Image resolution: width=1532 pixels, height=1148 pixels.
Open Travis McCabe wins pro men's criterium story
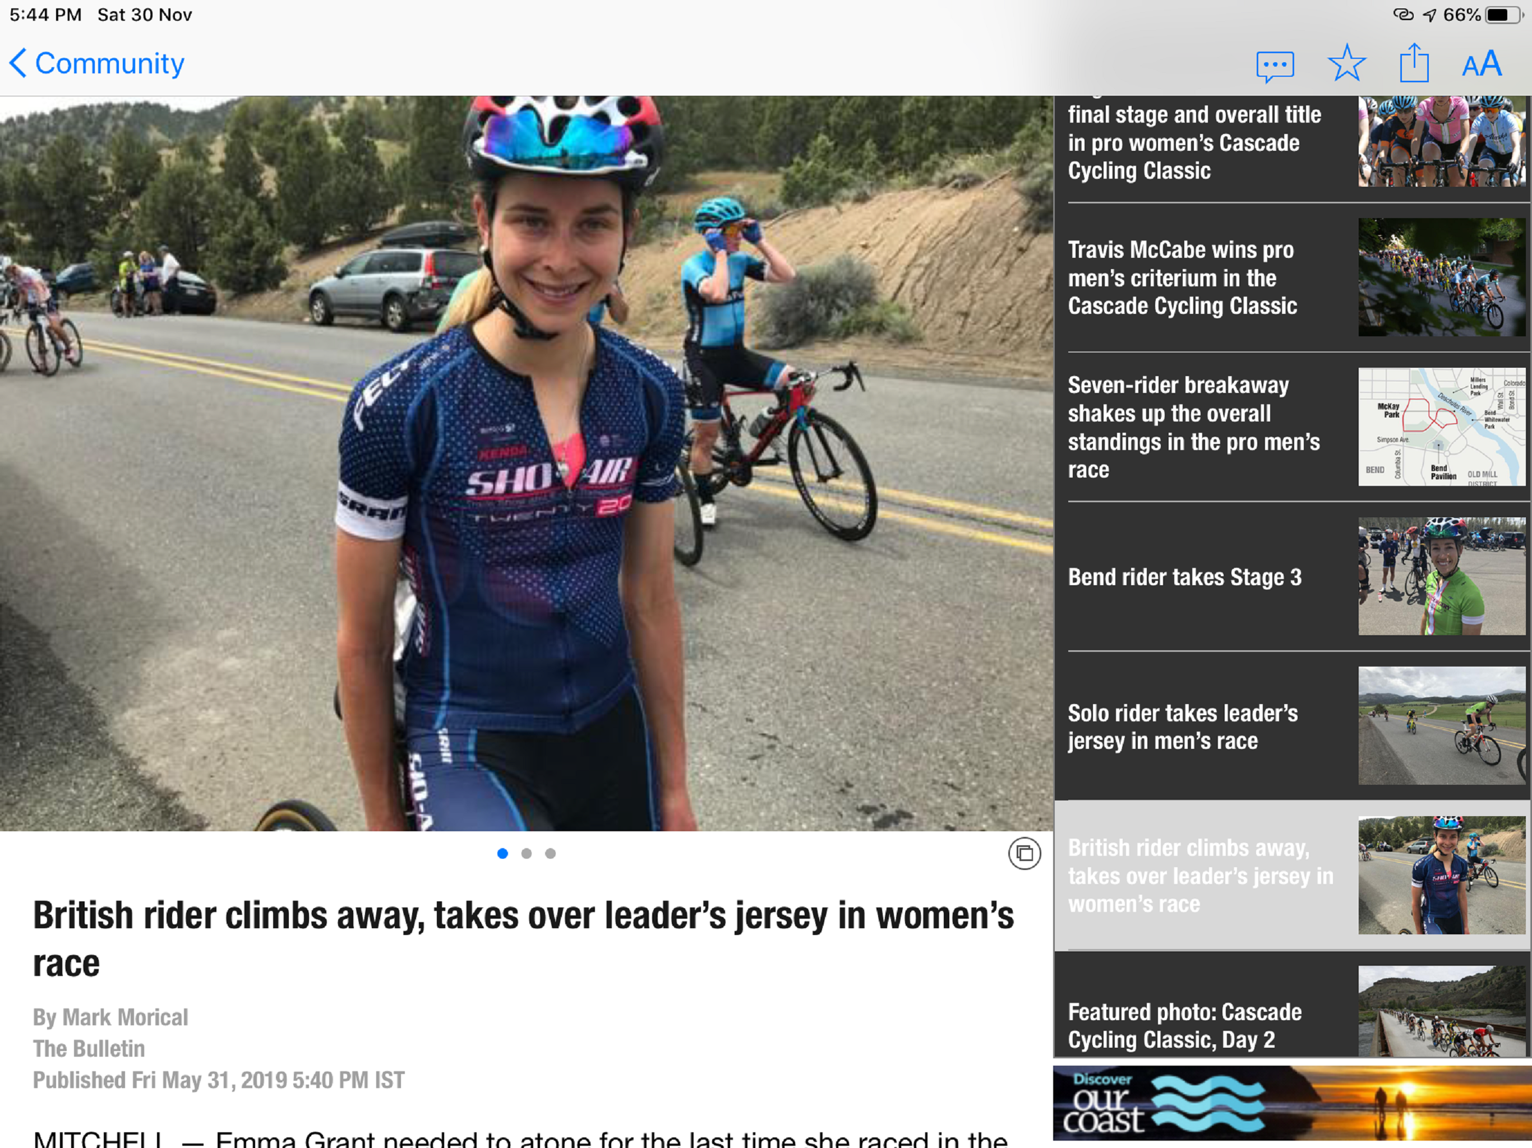(x=1293, y=277)
